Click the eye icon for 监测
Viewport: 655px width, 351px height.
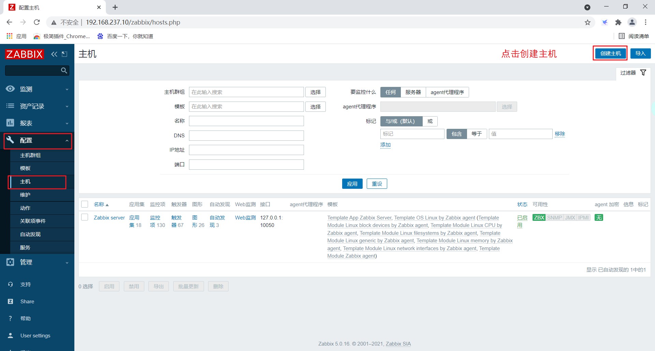tap(10, 89)
